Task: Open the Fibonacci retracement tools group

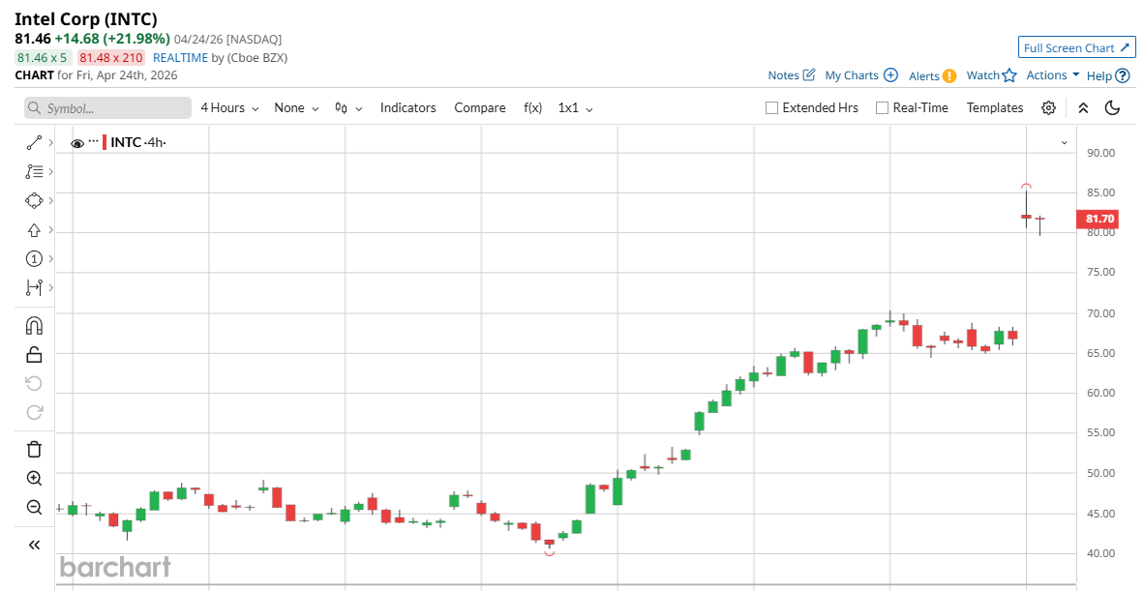Action: point(34,172)
